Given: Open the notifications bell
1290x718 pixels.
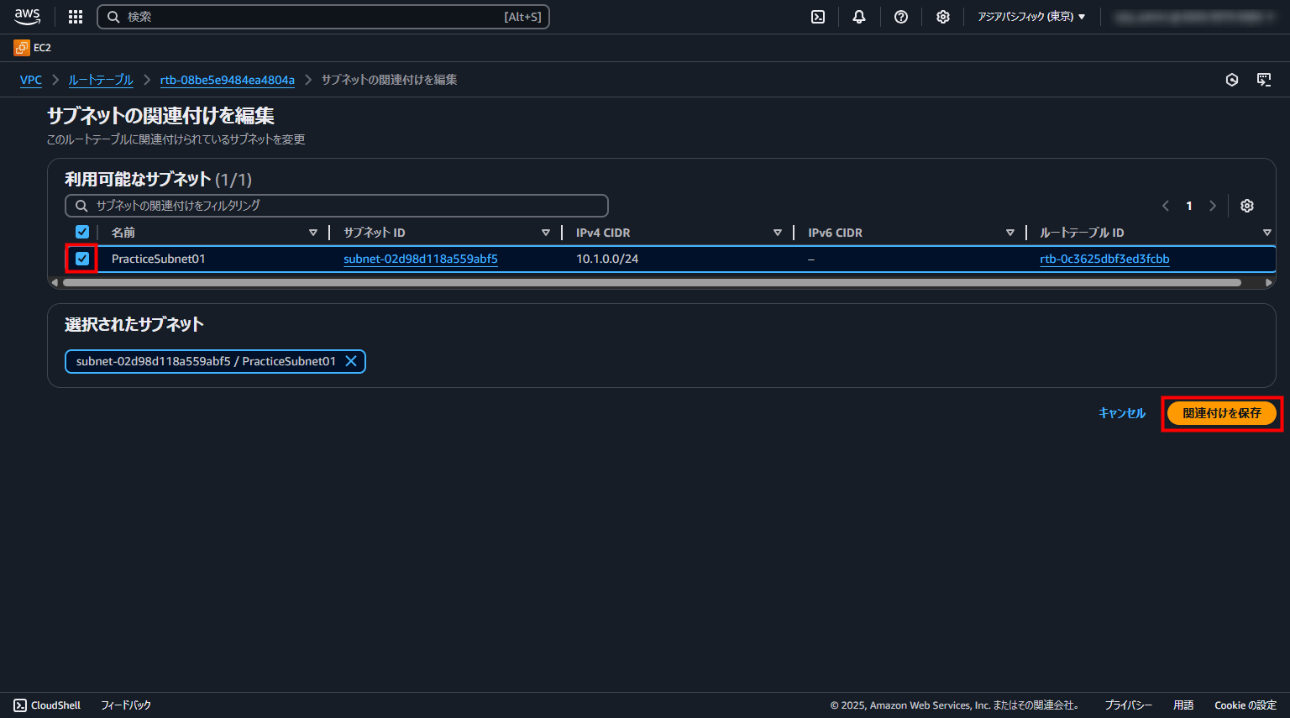Looking at the screenshot, I should point(859,17).
